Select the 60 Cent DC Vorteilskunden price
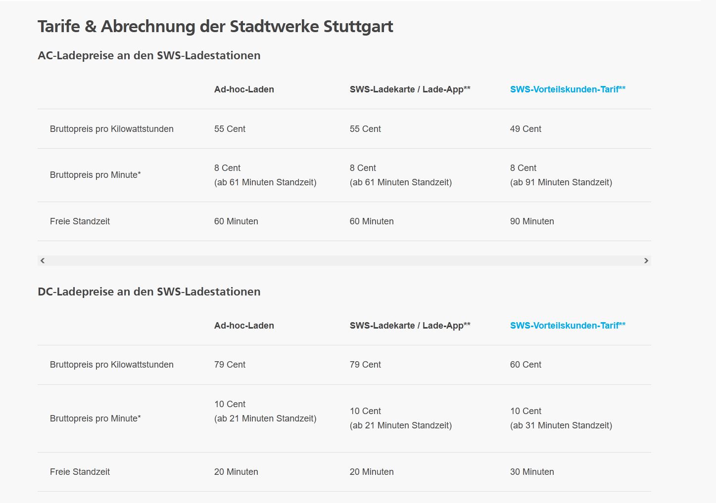 click(525, 365)
